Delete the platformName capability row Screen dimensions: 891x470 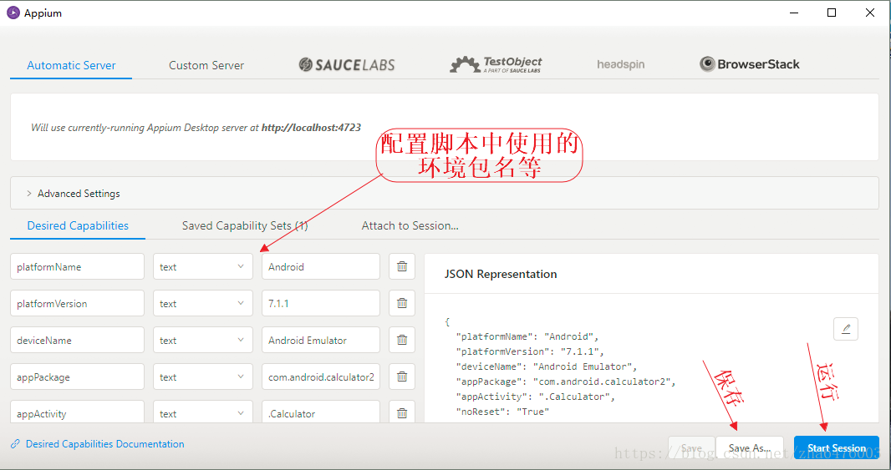pos(402,266)
